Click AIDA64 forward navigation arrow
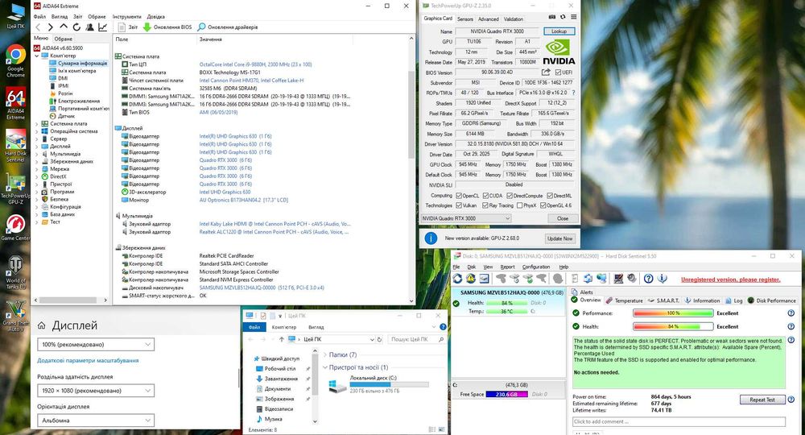 50,27
